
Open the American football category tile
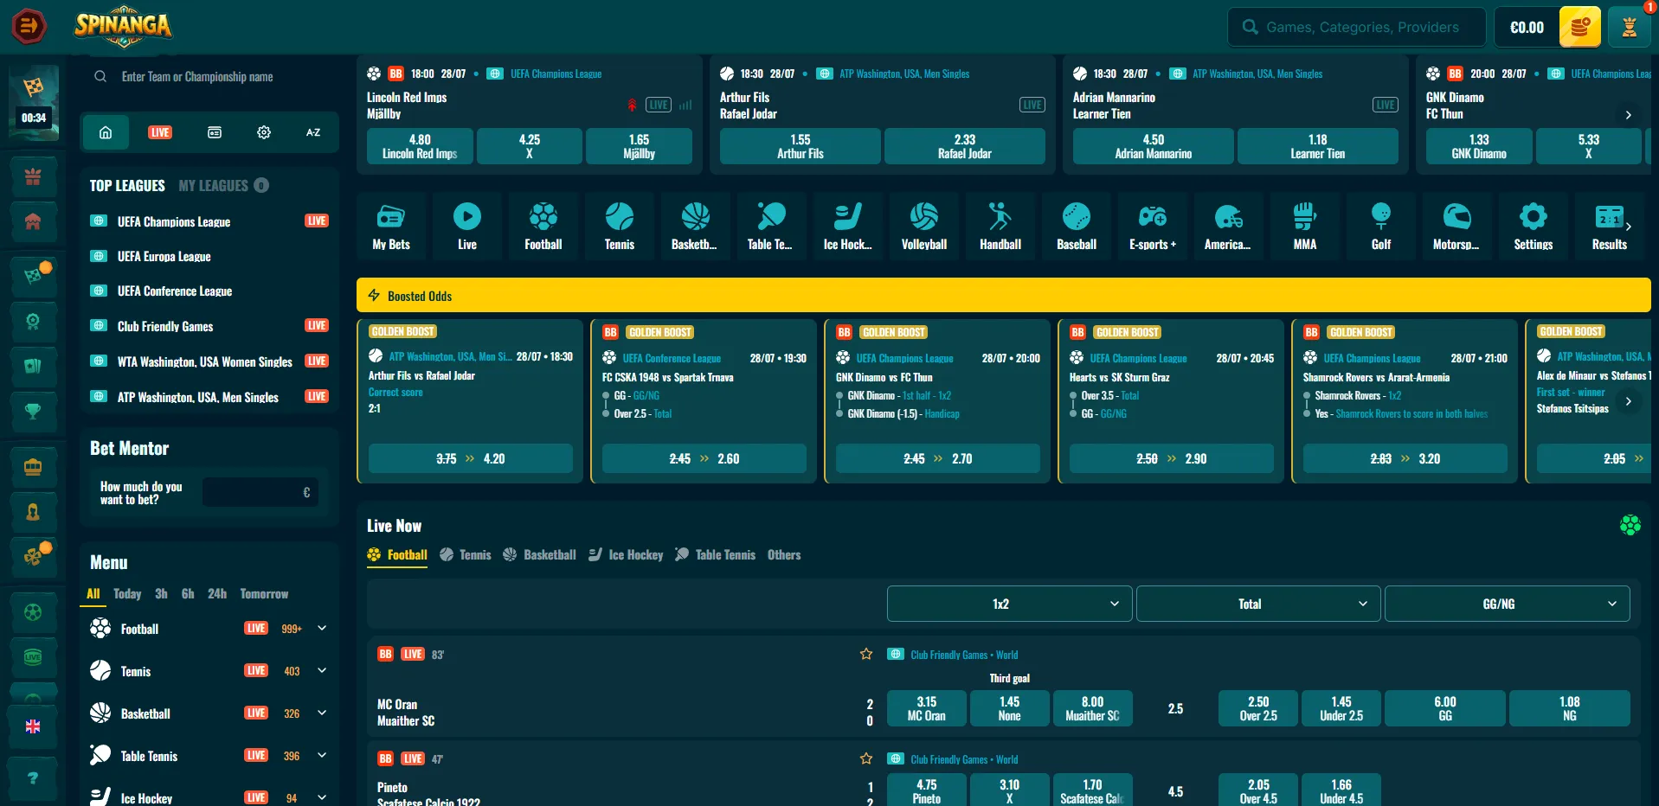[1228, 226]
